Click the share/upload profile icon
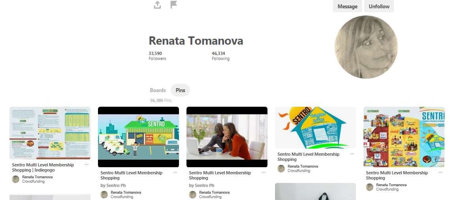 [157, 5]
